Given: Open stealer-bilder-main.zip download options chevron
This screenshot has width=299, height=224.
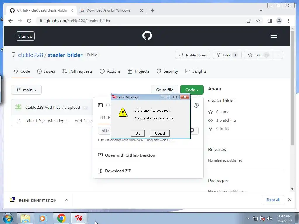Looking at the screenshot, I should pyautogui.click(x=66, y=200).
